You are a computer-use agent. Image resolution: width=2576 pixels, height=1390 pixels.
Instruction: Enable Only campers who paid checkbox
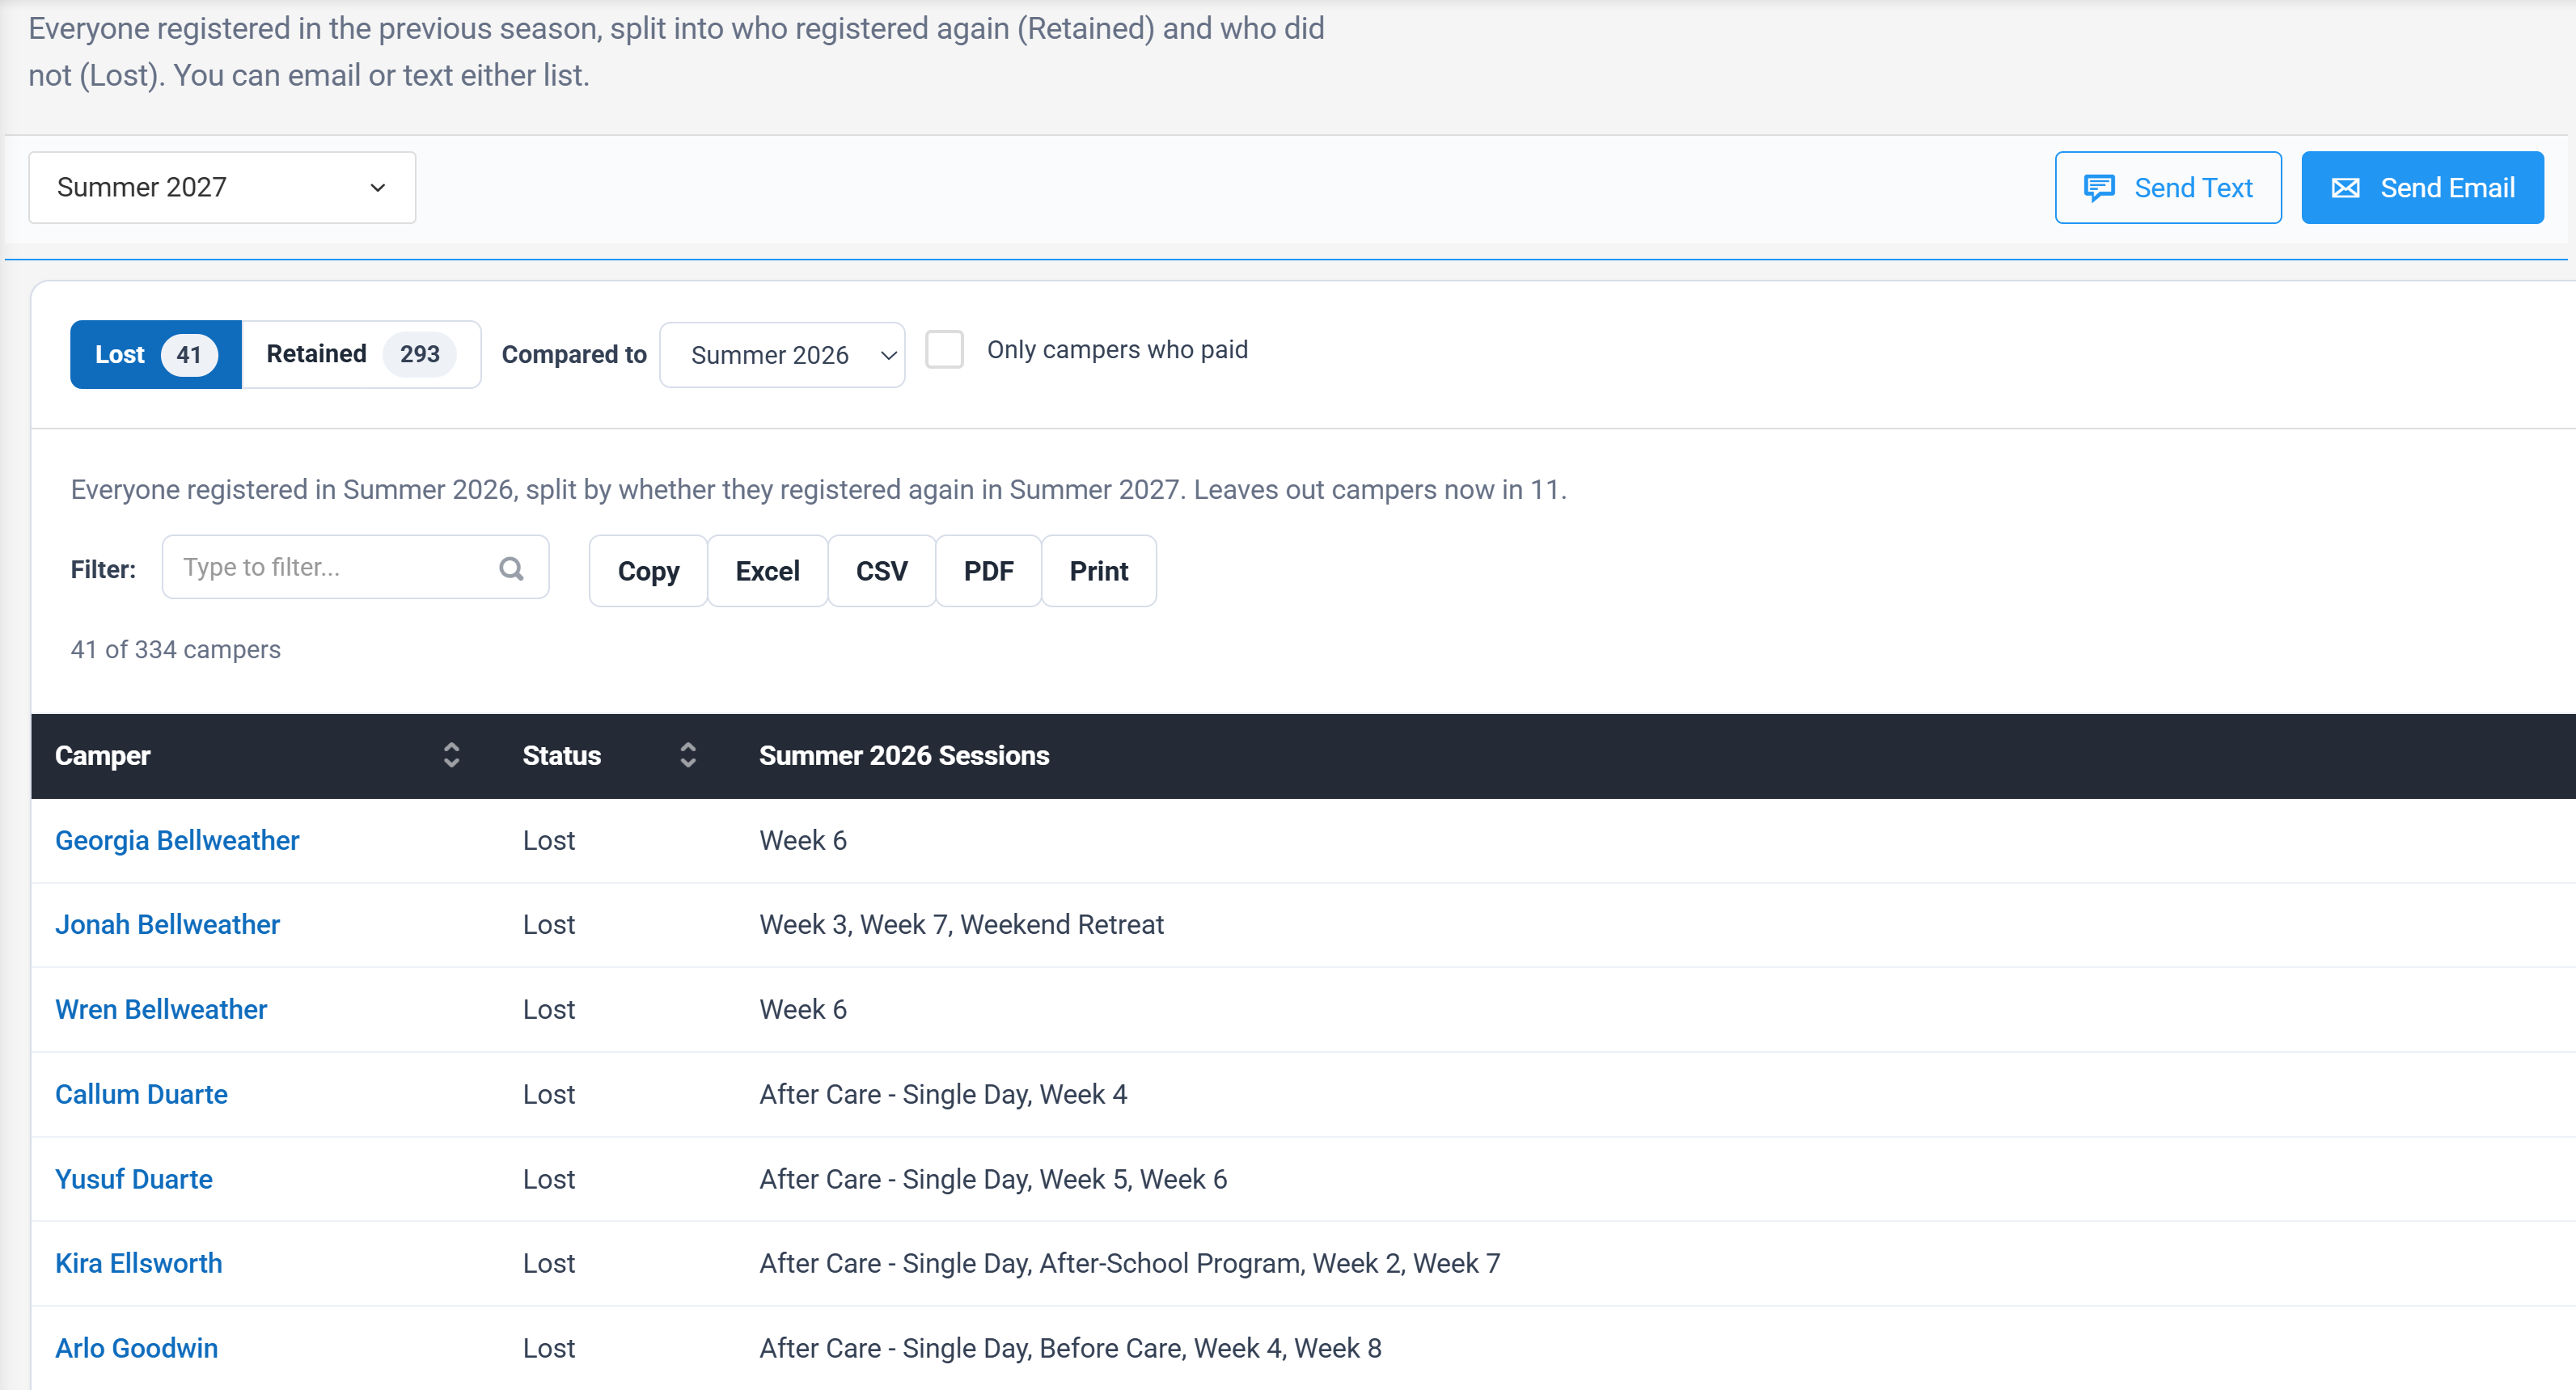point(944,350)
